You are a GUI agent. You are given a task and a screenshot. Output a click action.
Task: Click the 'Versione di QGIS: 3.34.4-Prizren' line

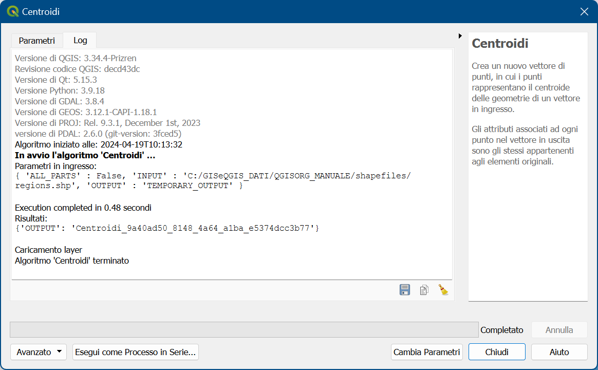click(x=76, y=58)
